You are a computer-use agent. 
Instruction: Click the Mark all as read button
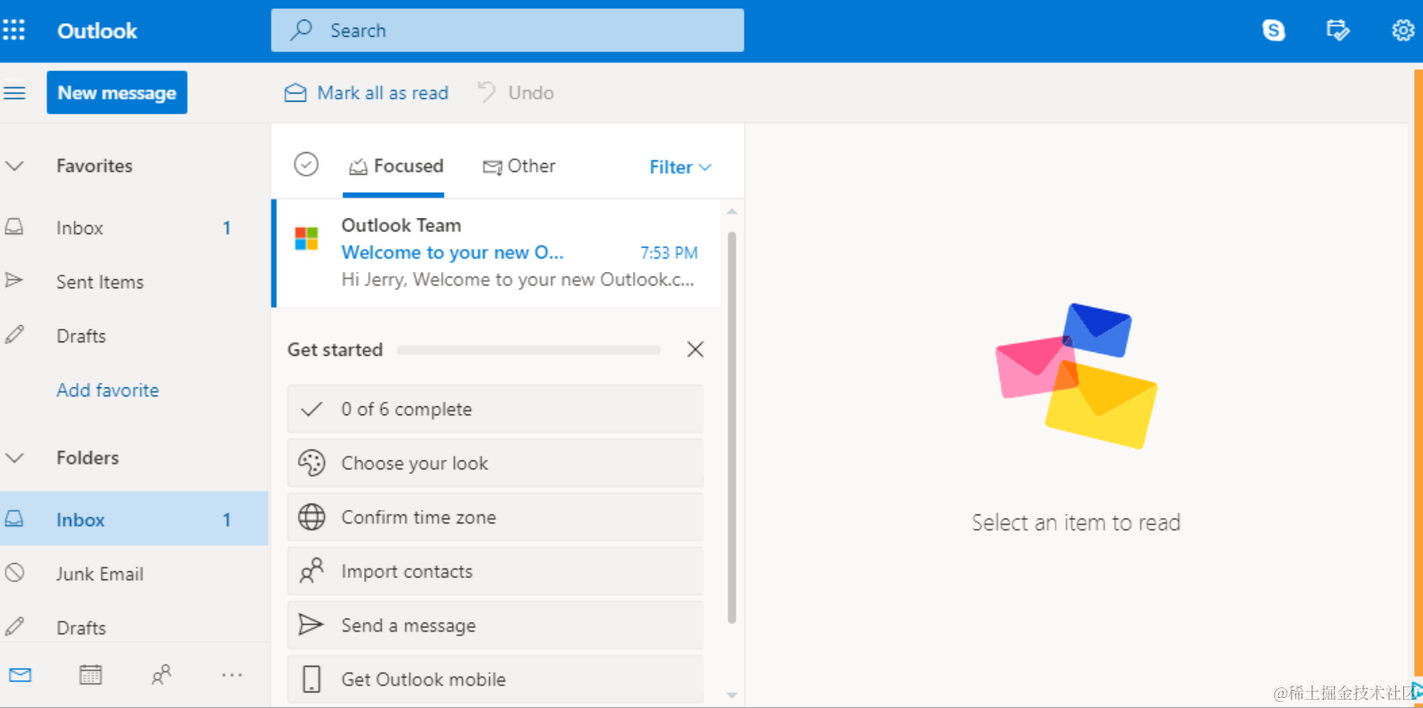click(367, 93)
